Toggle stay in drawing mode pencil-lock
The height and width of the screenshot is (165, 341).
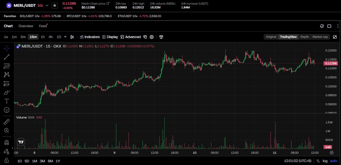coord(7,151)
